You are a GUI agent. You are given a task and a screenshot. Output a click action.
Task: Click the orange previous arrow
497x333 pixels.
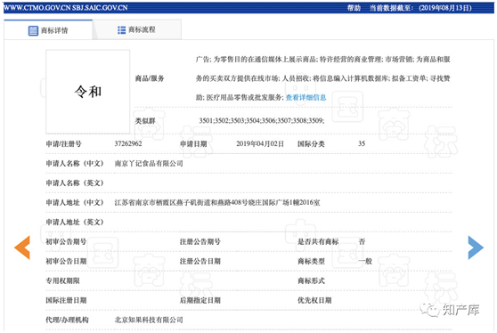pos(22,248)
